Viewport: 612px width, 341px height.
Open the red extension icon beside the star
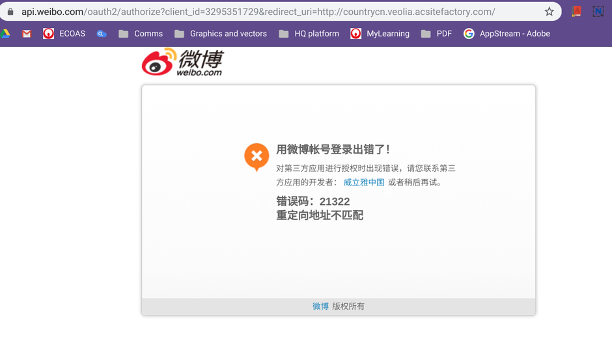coord(576,12)
